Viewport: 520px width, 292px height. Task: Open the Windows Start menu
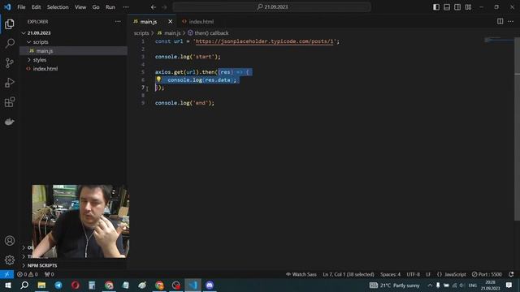[7, 285]
